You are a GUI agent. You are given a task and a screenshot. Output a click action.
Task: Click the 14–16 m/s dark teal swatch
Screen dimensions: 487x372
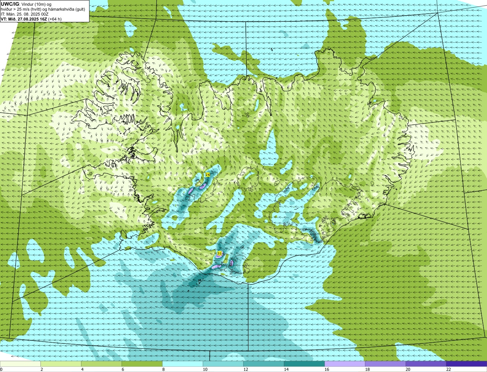click(304, 364)
